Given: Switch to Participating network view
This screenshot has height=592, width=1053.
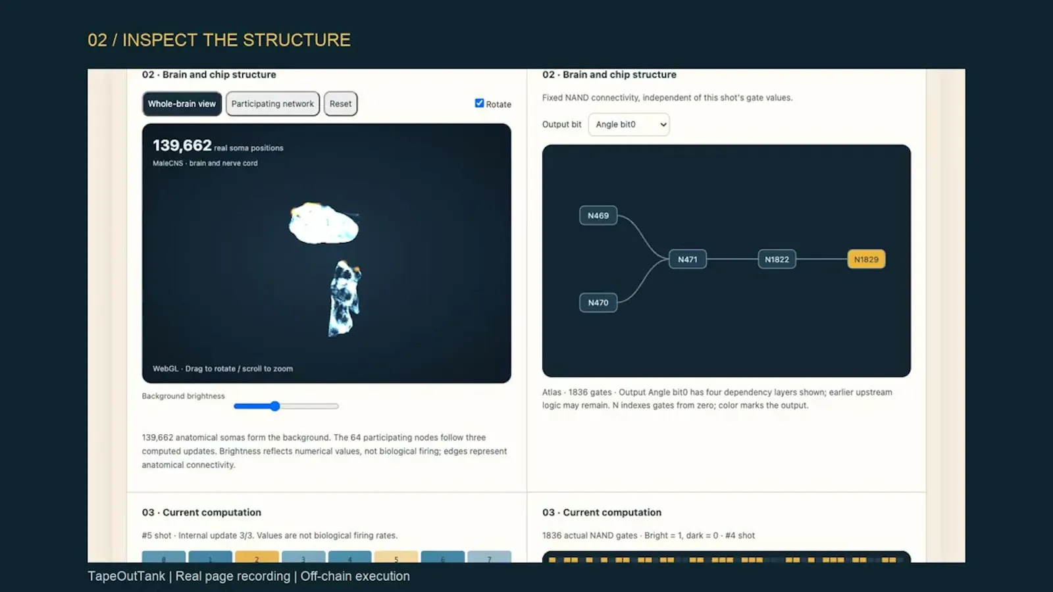Looking at the screenshot, I should click(x=272, y=104).
